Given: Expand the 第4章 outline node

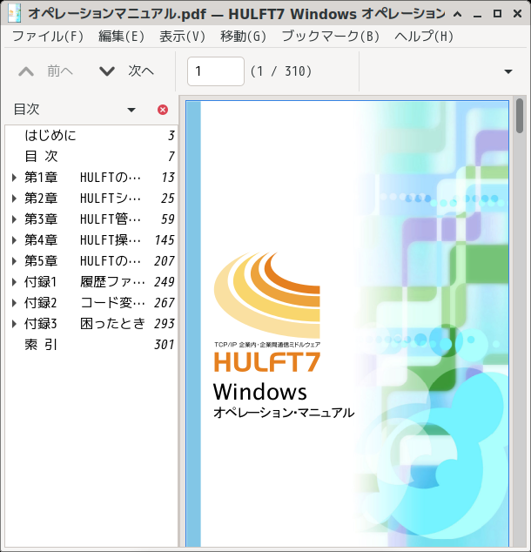Looking at the screenshot, I should pos(14,240).
